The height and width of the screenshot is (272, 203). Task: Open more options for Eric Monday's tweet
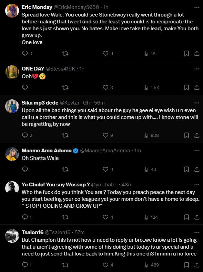point(197,7)
